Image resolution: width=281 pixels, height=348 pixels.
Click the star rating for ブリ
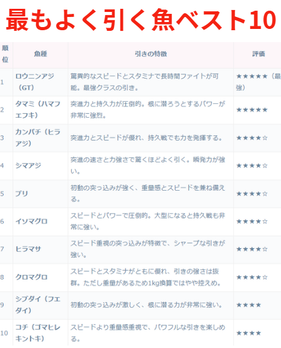click(x=252, y=194)
